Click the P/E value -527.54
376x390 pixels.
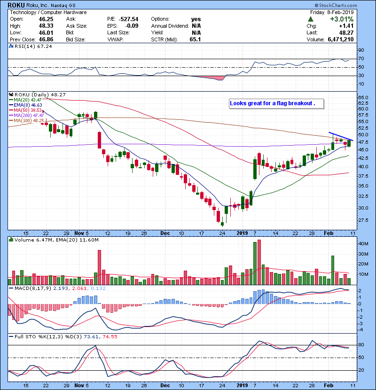(x=128, y=19)
